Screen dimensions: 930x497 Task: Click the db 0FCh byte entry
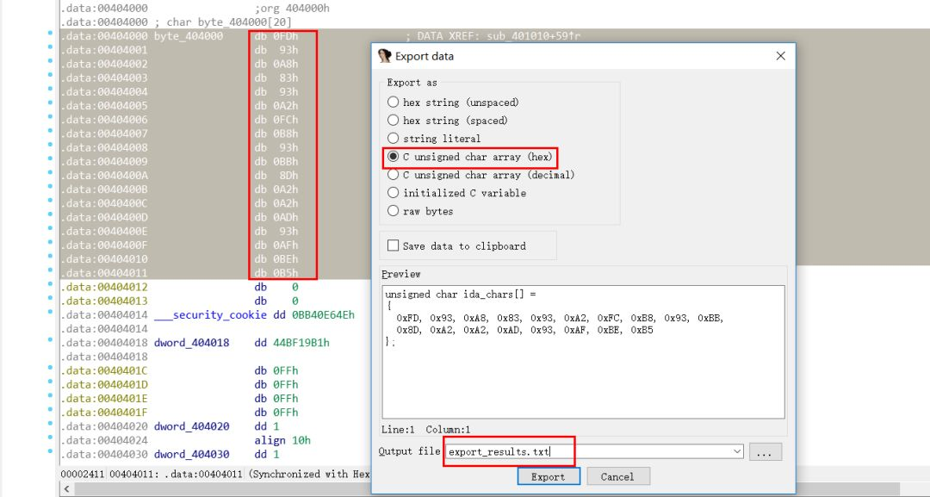pos(276,119)
